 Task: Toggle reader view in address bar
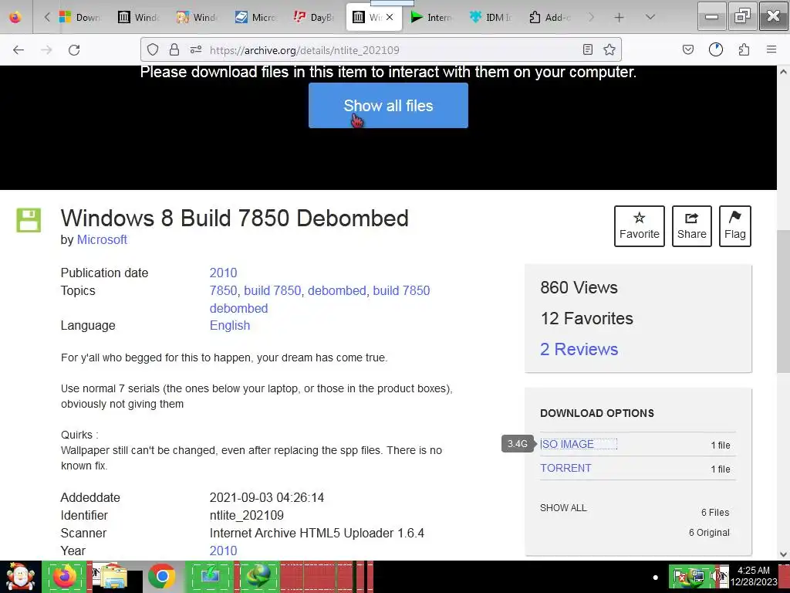click(x=587, y=49)
